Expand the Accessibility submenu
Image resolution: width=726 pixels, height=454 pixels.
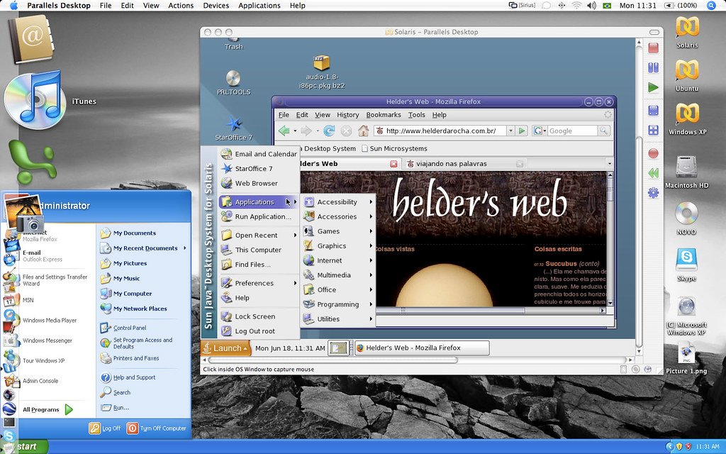click(338, 202)
